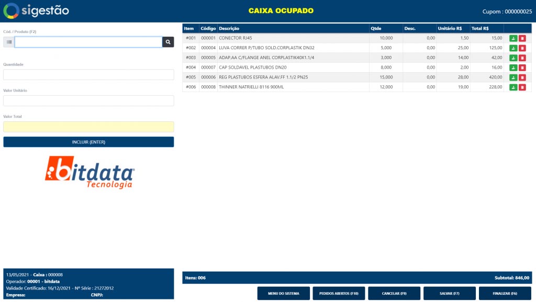Click the bitdata Tecnologia logo image
This screenshot has width=536, height=302.
click(x=90, y=172)
